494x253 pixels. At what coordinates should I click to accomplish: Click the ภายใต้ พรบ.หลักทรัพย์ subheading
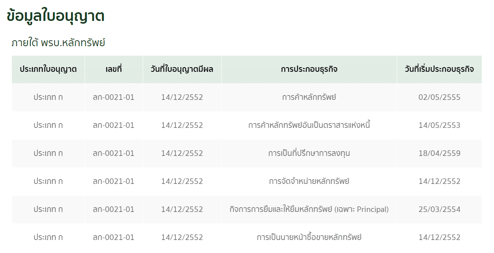pos(58,42)
